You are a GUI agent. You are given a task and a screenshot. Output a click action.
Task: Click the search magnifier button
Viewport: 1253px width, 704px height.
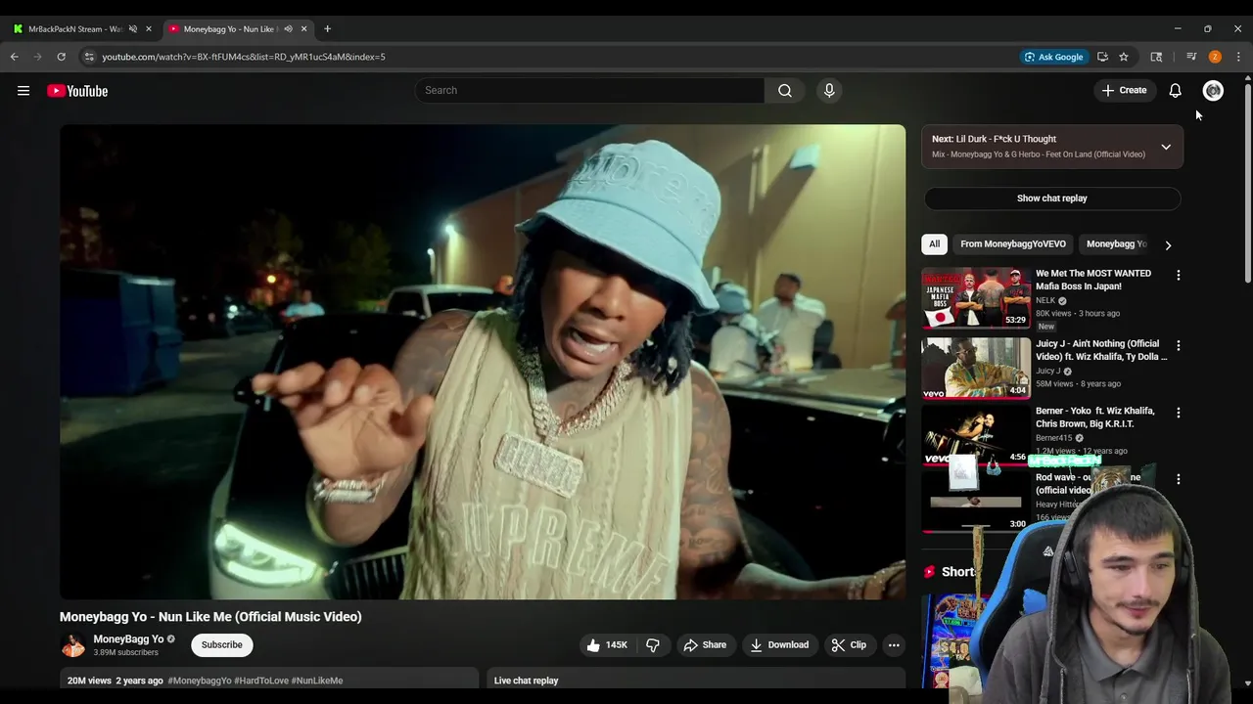click(785, 90)
